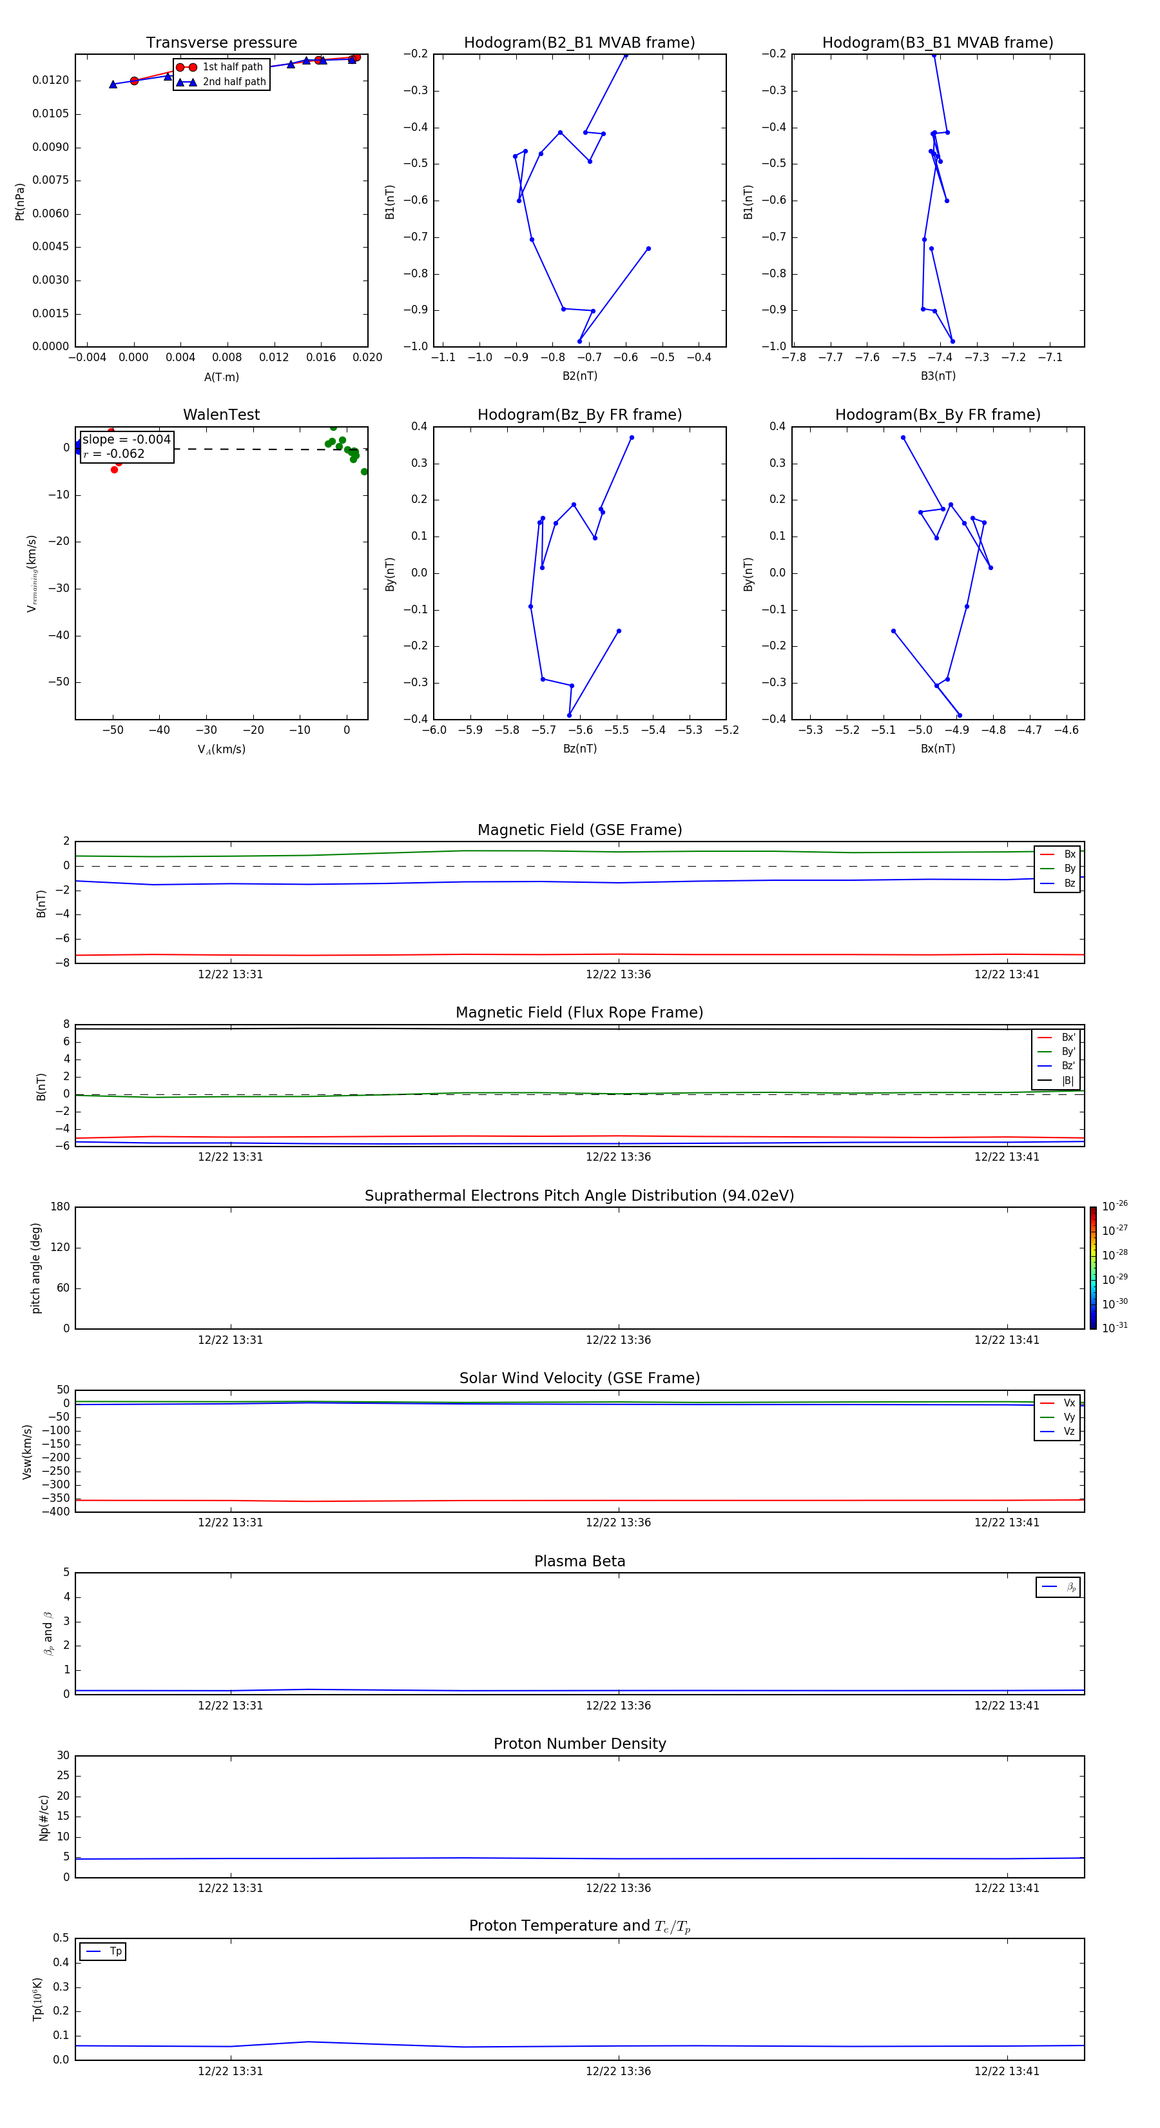Image resolution: width=1160 pixels, height=2128 pixels.
Task: Click the Vz legend entry in velocity panel
Action: coord(1058,1432)
